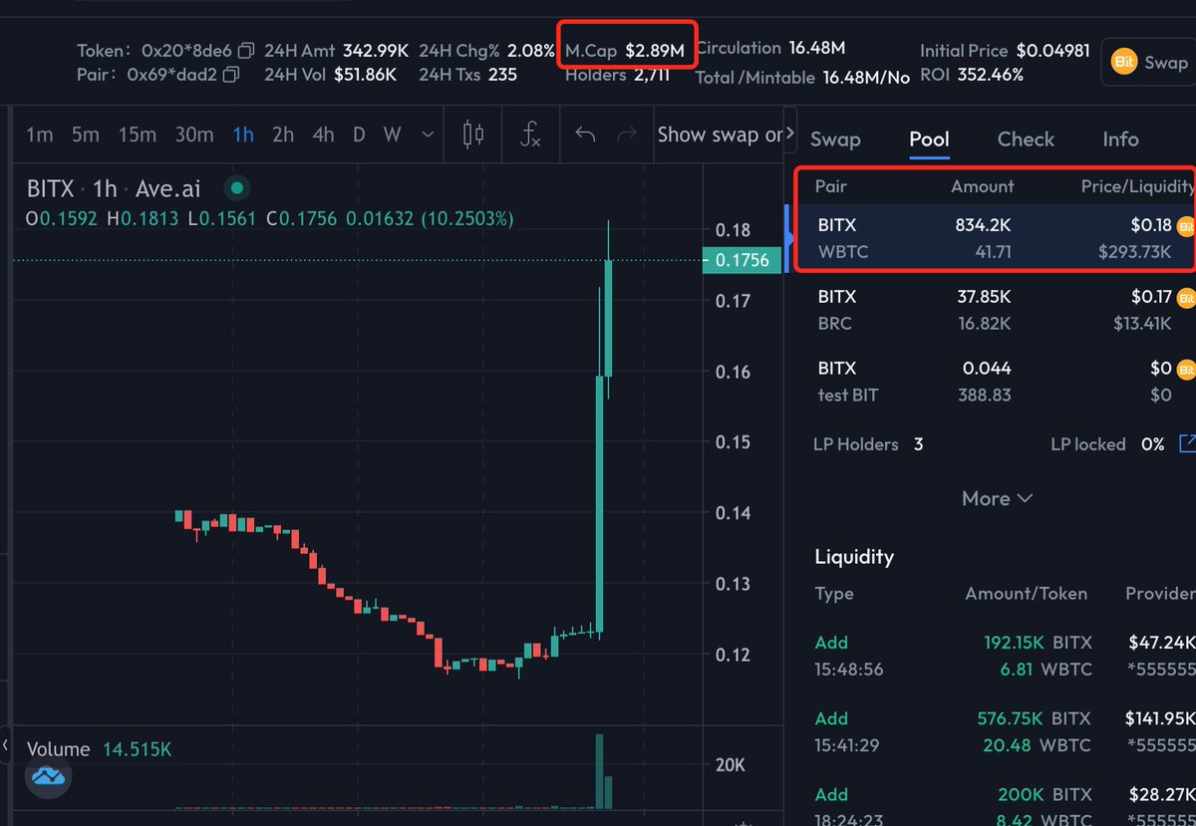This screenshot has width=1196, height=826.
Task: Click the Liquidity section heading
Action: 854,556
